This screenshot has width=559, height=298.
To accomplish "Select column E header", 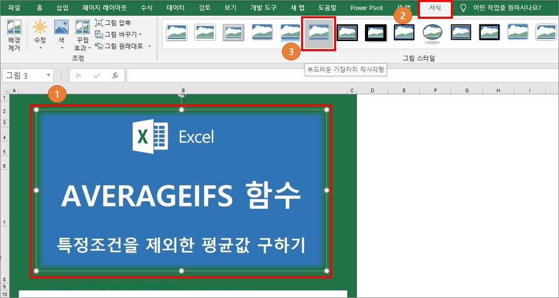I will click(x=404, y=91).
